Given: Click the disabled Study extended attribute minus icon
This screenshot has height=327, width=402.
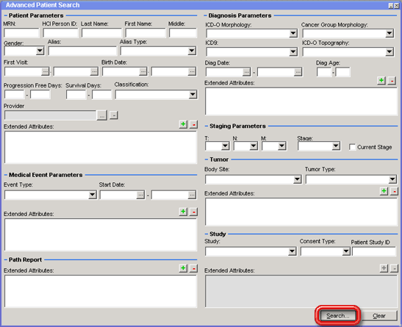Looking at the screenshot, I should [395, 268].
